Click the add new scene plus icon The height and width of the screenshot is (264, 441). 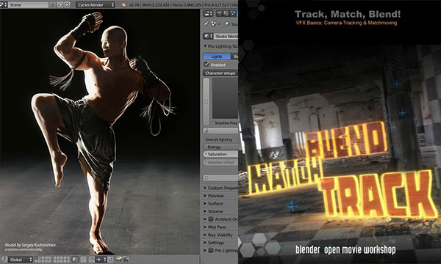point(60,5)
